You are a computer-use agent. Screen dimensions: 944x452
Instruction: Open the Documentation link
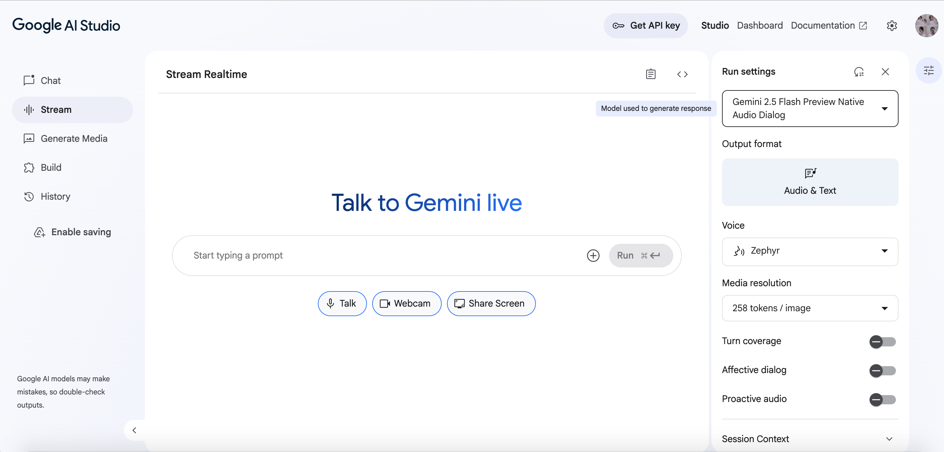click(x=829, y=26)
